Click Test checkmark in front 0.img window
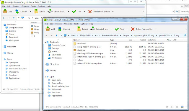Image resolution: width=189 pixels, height=111 pixels. tap(117, 29)
